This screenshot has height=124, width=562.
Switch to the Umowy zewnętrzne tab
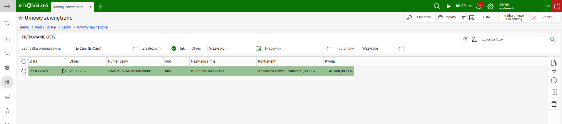[68, 7]
